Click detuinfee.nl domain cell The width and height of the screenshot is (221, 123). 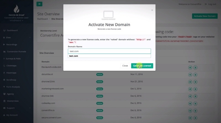pyautogui.click(x=47, y=74)
